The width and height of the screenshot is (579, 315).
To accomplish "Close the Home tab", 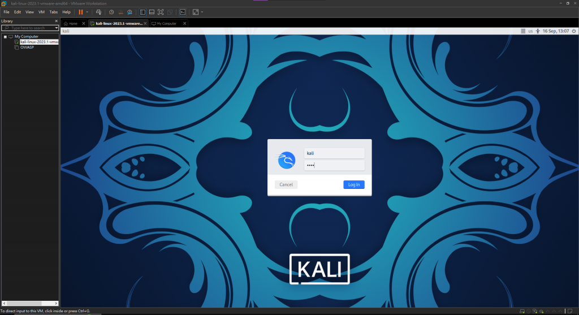I will [84, 23].
